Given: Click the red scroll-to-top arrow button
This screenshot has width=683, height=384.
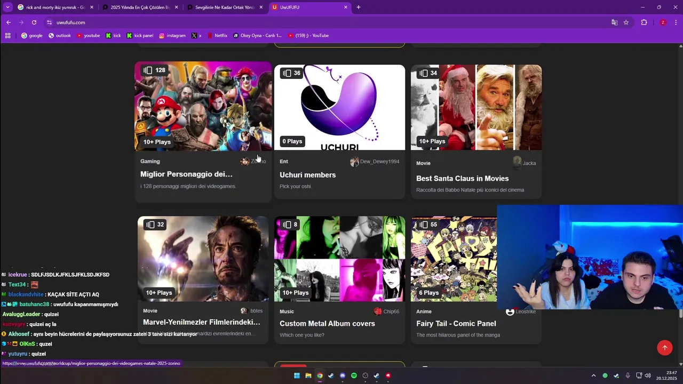Looking at the screenshot, I should 664,348.
